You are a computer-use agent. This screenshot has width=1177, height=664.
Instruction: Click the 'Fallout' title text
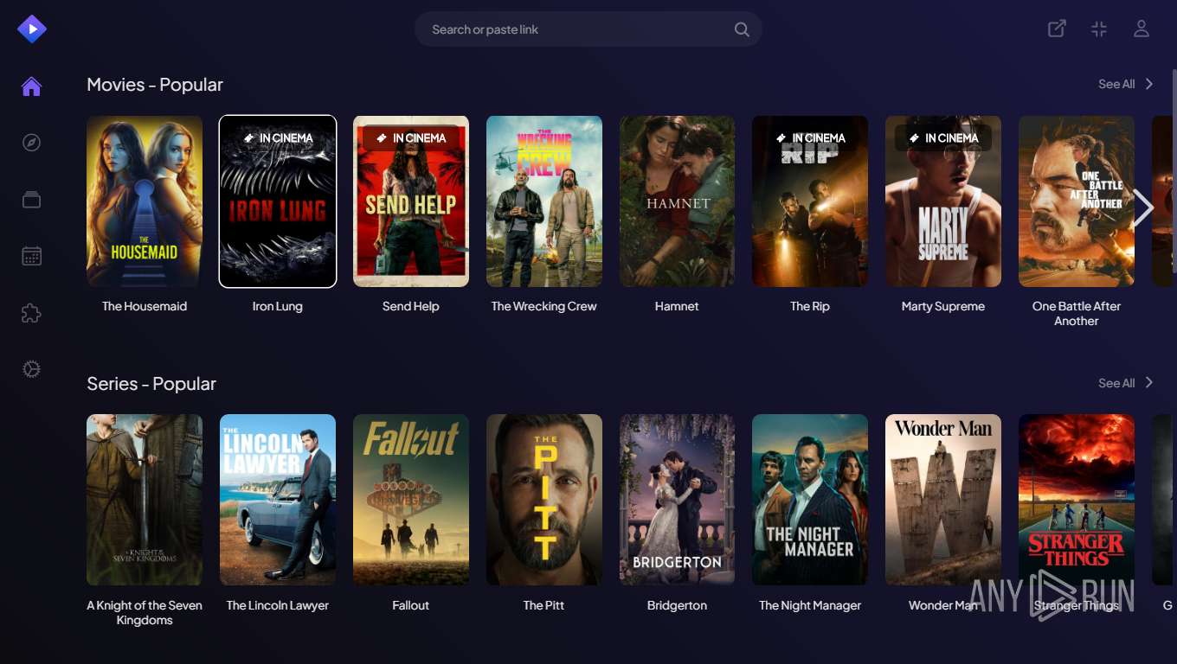[x=411, y=605]
